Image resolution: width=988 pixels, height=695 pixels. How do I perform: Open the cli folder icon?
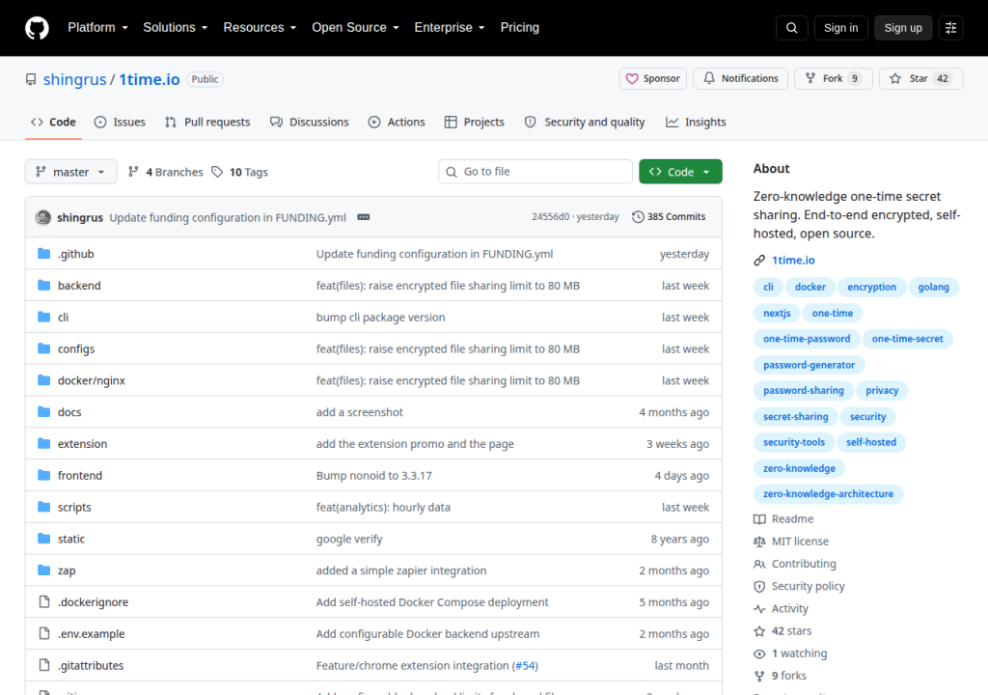[x=43, y=317]
